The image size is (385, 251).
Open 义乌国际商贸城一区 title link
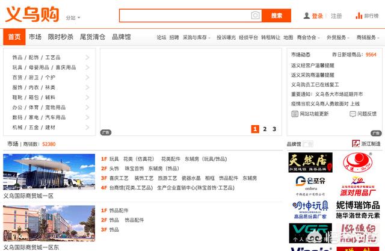pos(28,196)
